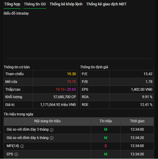Open Thông tin GD tab
The width and height of the screenshot is (158, 159).
pos(35,4)
